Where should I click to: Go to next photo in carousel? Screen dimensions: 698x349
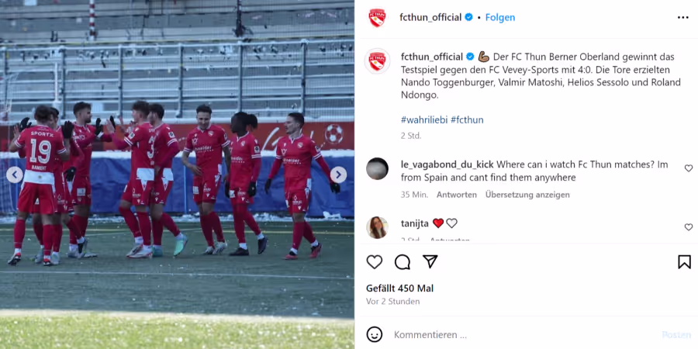click(x=338, y=175)
